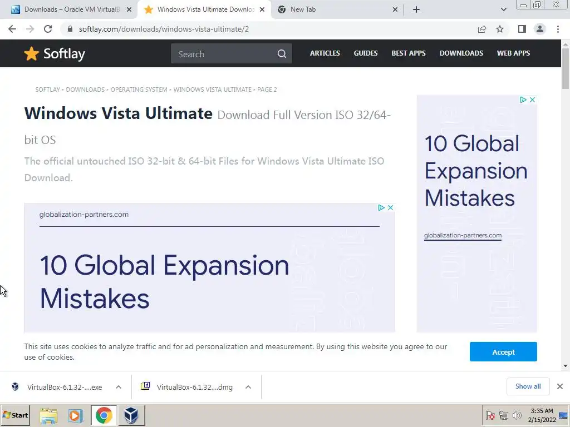Viewport: 570px width, 427px height.
Task: Accept the cookie notice
Action: coord(503,352)
